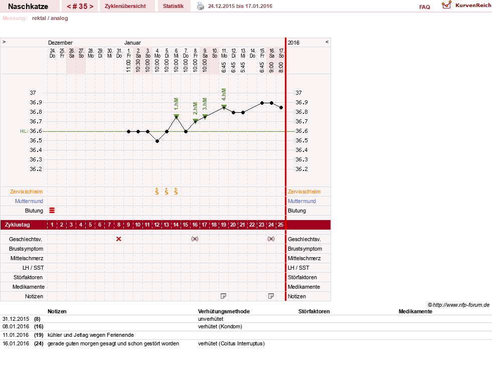Click the < arrow at chart's top-right corner

tap(327, 42)
